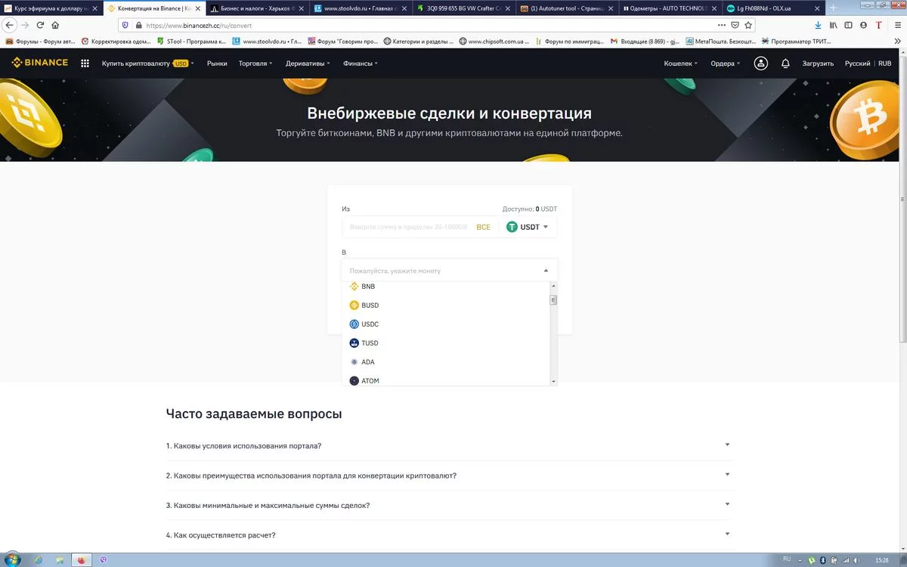Click Firefox icon in the taskbar
Screen dimensions: 907x567
81,560
